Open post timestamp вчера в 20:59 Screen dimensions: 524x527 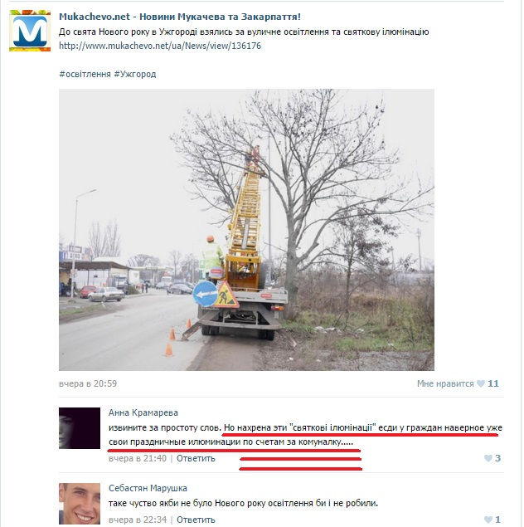[x=88, y=383]
